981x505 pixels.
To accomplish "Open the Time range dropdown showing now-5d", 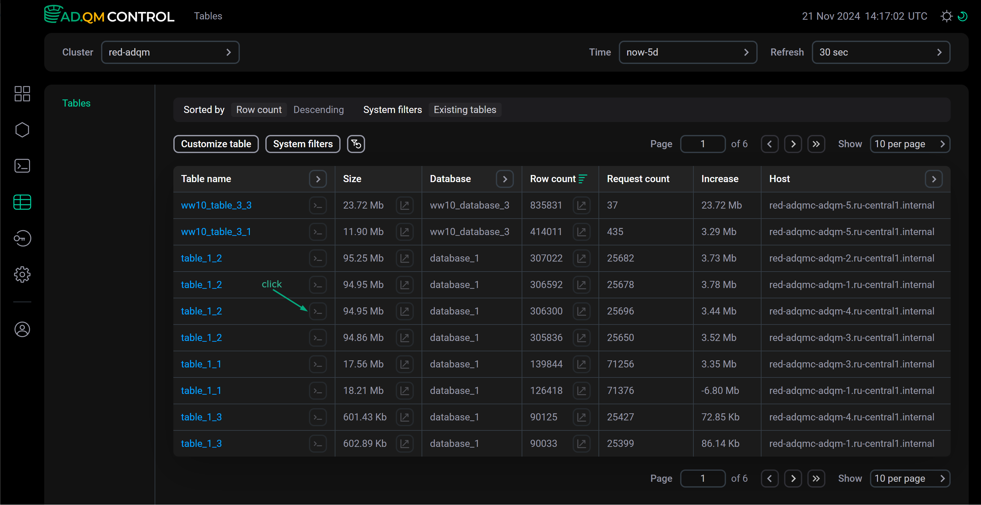I will click(688, 52).
